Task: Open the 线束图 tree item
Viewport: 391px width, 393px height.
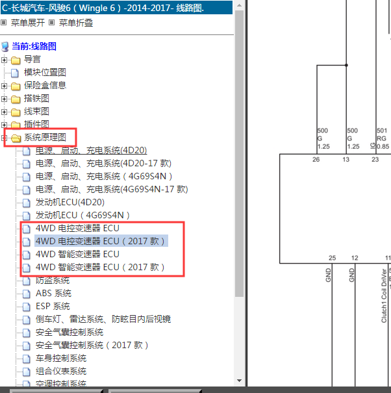Action: (36, 112)
